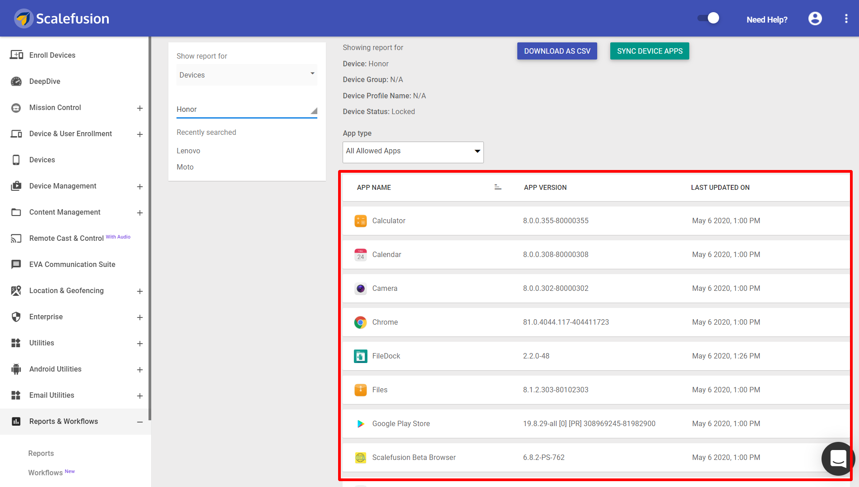Screen dimensions: 859x487
Task: Click the EVA Communication Suite icon
Action: pyautogui.click(x=16, y=264)
